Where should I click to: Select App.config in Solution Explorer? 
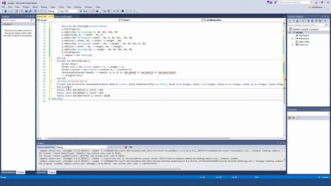coord(304,41)
